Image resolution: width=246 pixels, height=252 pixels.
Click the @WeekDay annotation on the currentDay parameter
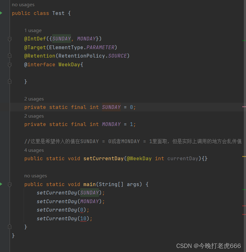(139, 158)
